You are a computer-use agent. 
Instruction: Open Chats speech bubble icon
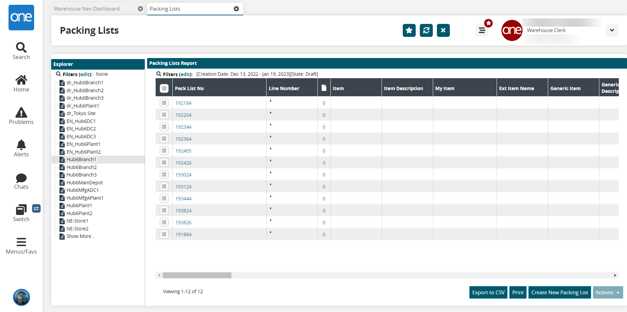(x=21, y=178)
